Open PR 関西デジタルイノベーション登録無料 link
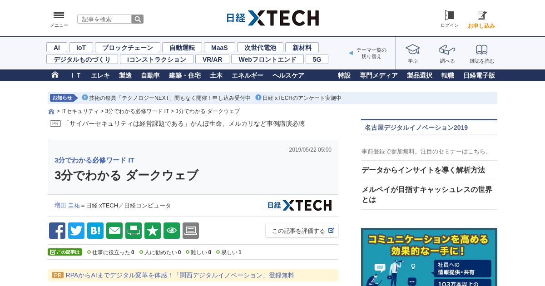 point(180,275)
